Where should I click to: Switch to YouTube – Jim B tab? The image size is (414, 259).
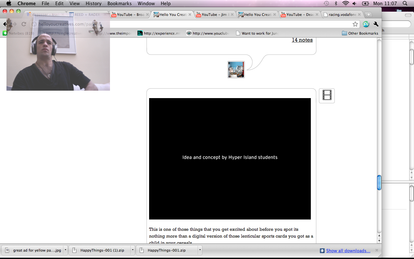tap(213, 15)
